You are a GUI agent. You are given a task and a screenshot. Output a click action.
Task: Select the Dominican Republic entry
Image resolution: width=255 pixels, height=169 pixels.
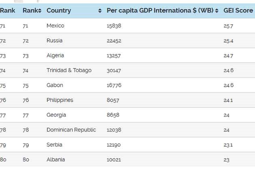tap(71, 130)
